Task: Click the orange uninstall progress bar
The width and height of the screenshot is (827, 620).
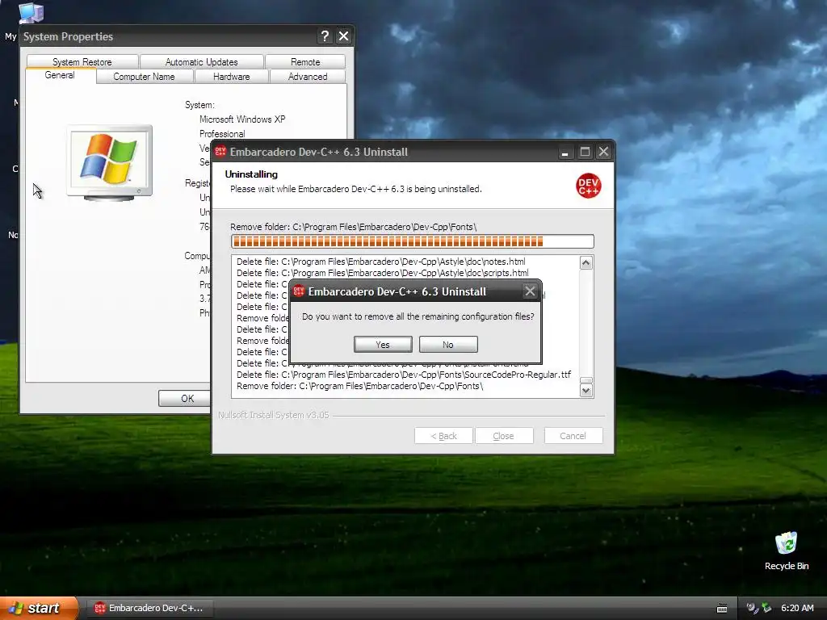Action: click(x=413, y=241)
